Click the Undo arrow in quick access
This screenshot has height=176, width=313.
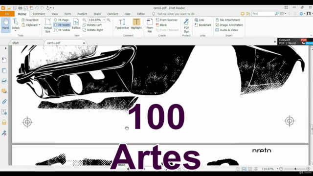(37, 8)
